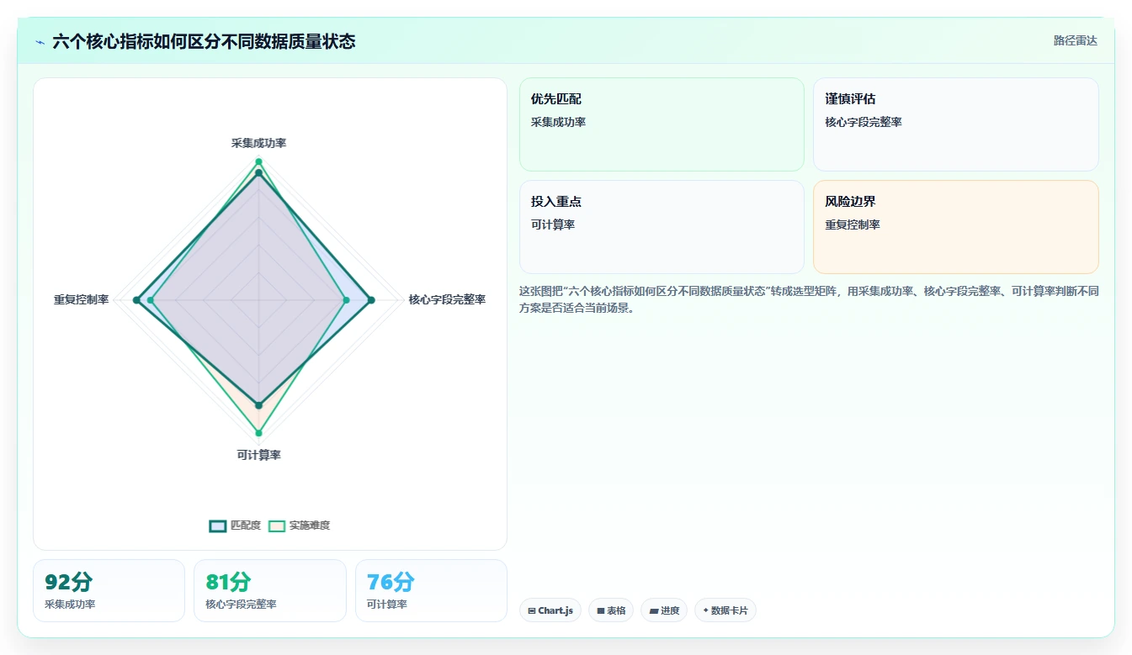Click the 进度 tag's bar icon

[x=654, y=610]
